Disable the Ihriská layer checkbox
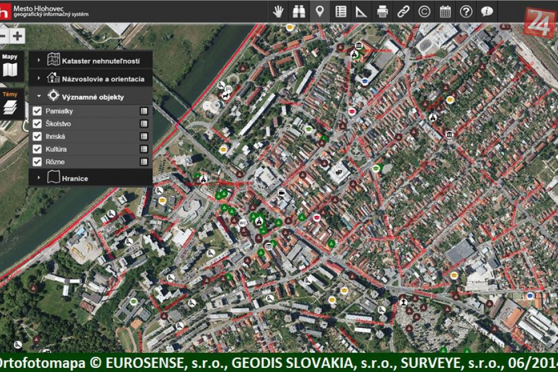The width and height of the screenshot is (558, 372). point(36,136)
